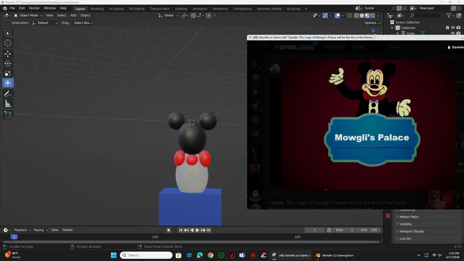Jump to next keyframe

click(x=203, y=230)
